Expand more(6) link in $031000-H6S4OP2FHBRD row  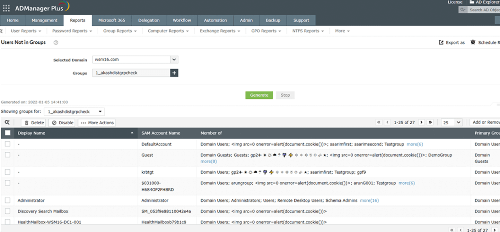tap(407, 183)
